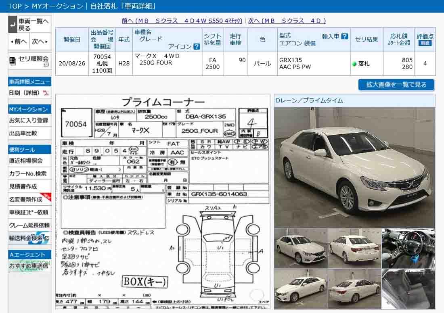Viewport: 444px width, 313px height.
Task: Open the previous MB Sクラス S550 link
Action: [x=182, y=21]
